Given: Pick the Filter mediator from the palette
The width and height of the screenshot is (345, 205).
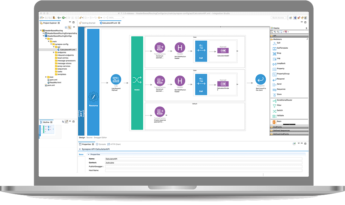Looking at the screenshot, I should [x=279, y=105].
